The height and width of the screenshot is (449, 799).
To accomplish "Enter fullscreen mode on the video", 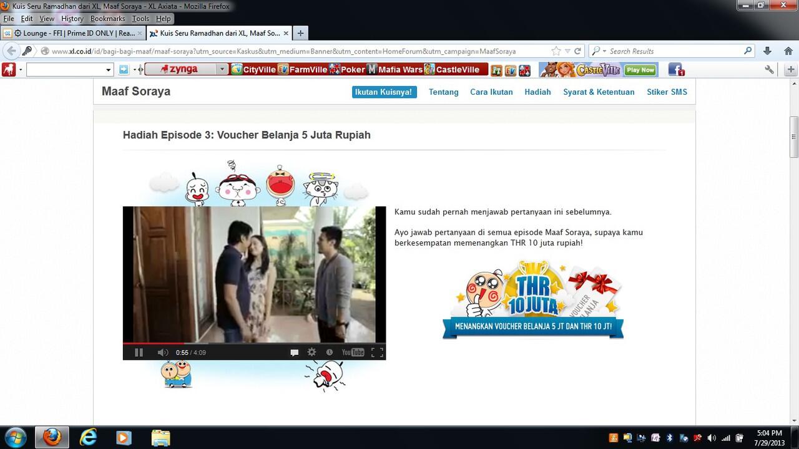I will coord(377,352).
